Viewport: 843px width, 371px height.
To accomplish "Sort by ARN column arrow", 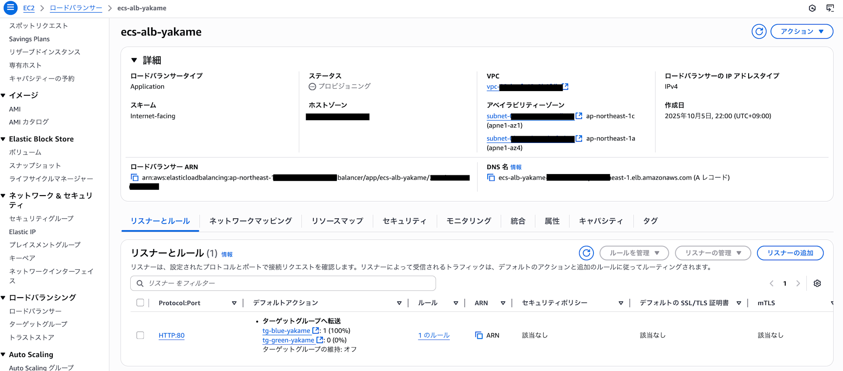I will [503, 303].
